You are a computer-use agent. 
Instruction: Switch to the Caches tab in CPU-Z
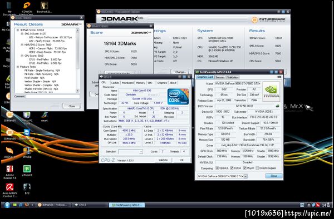(115, 83)
